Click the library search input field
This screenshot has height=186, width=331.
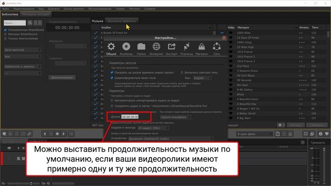coord(15,23)
